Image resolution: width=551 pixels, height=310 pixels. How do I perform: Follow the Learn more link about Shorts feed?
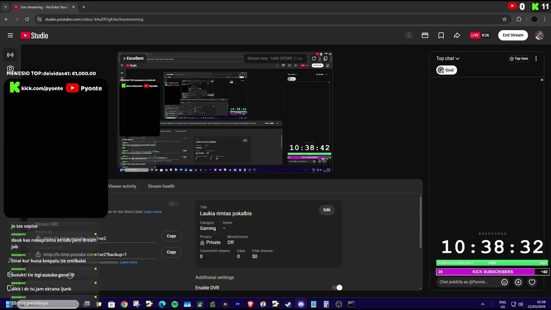point(153,212)
